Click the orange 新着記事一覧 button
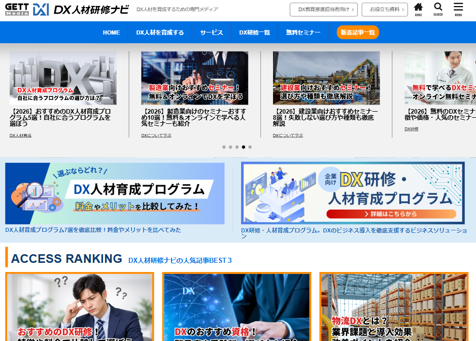Image resolution: width=476 pixels, height=341 pixels. coord(358,32)
